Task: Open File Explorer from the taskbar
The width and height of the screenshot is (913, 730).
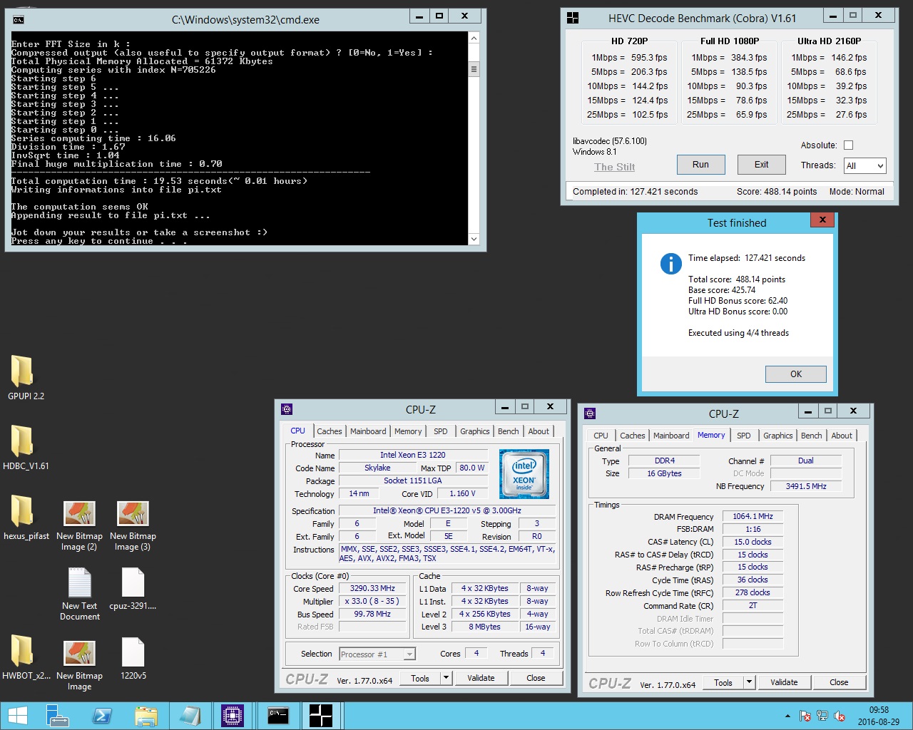Action: pos(146,716)
